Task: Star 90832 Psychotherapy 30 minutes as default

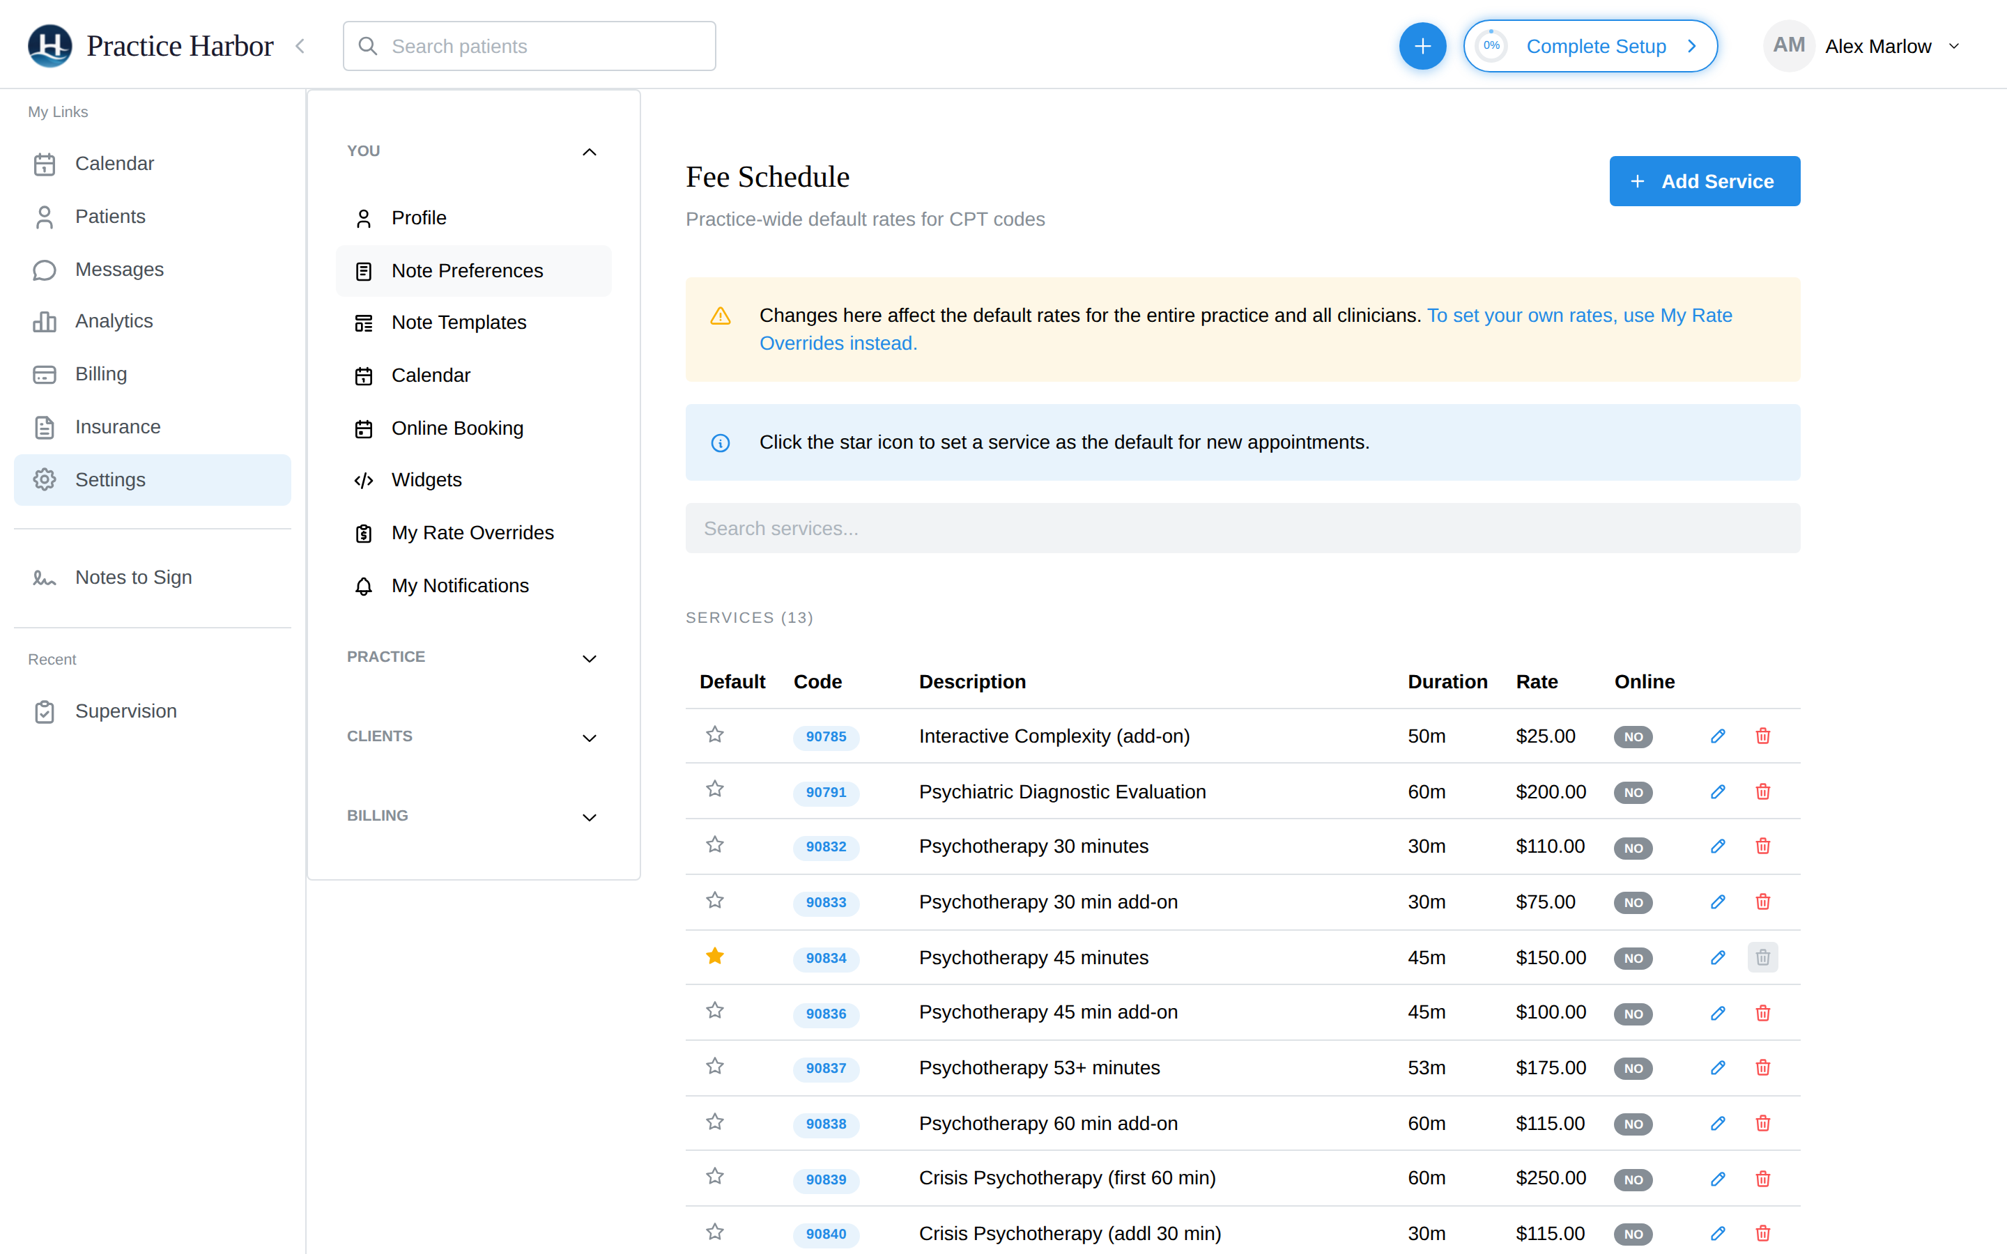Action: tap(715, 845)
